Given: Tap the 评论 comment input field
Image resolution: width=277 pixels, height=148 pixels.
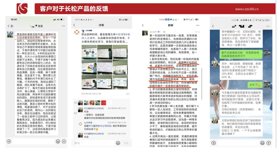Looking at the screenshot, I should tap(94, 143).
